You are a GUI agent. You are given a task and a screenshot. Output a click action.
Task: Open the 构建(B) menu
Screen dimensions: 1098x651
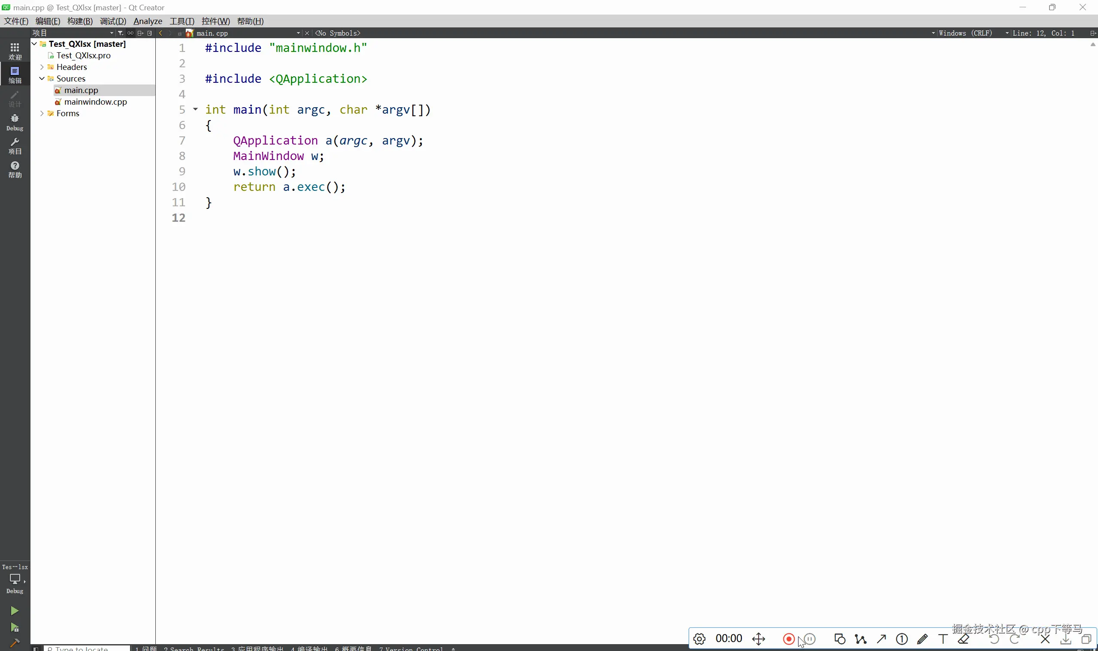[x=79, y=21]
